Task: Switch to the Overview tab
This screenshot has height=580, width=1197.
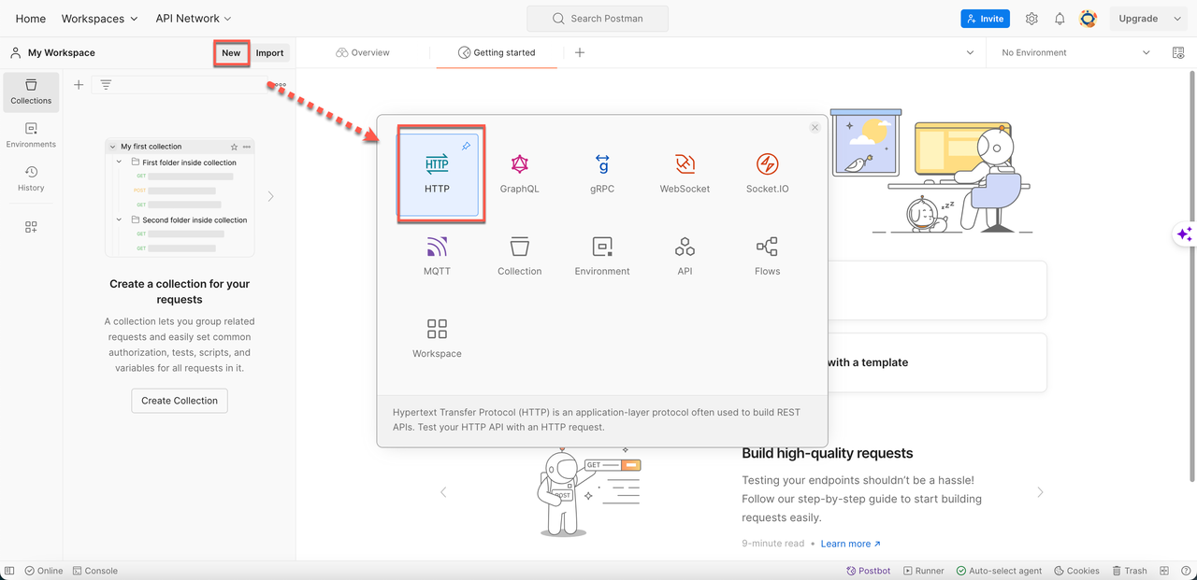Action: click(363, 53)
